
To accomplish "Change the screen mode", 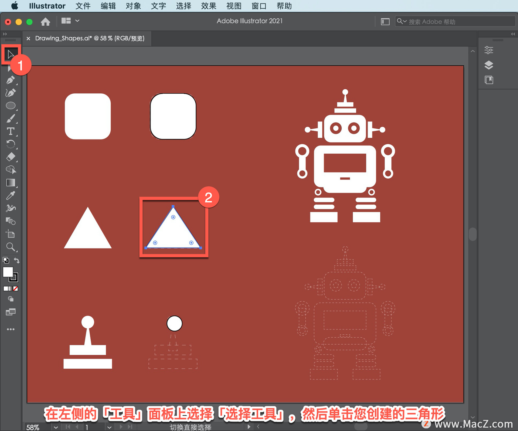I will [x=11, y=312].
